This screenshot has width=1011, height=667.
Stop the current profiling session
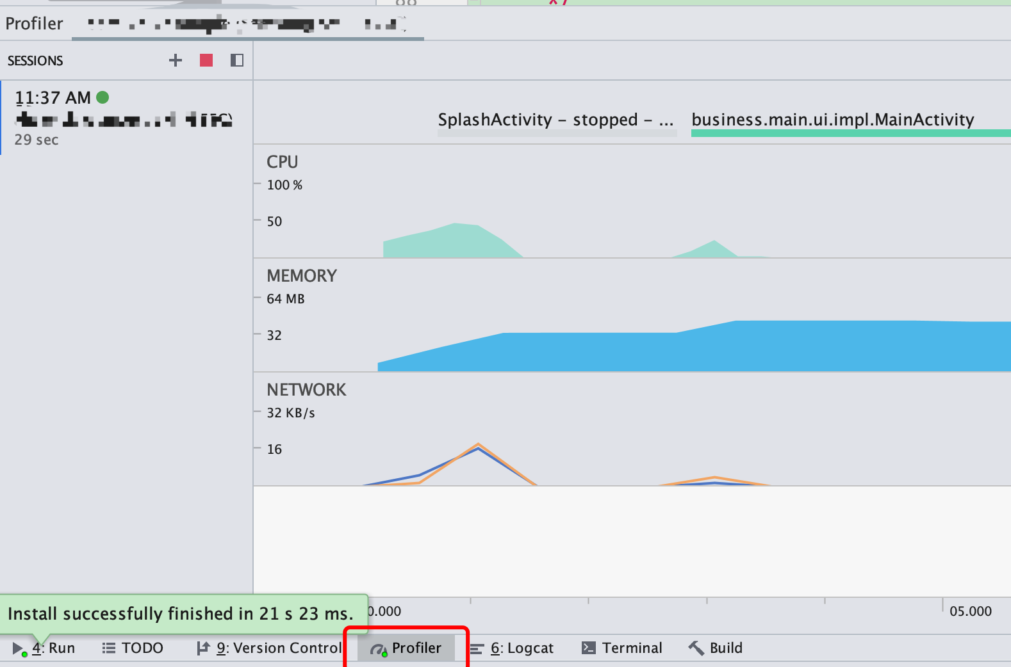pyautogui.click(x=206, y=60)
